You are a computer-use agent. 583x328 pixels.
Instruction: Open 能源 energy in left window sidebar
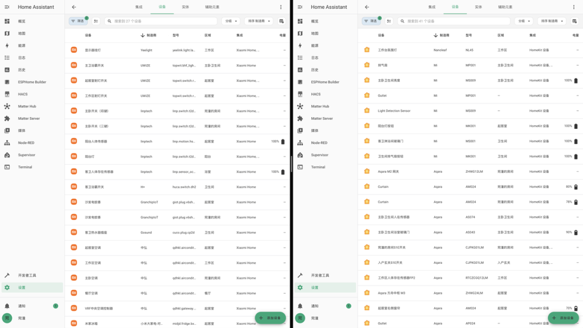click(32, 46)
